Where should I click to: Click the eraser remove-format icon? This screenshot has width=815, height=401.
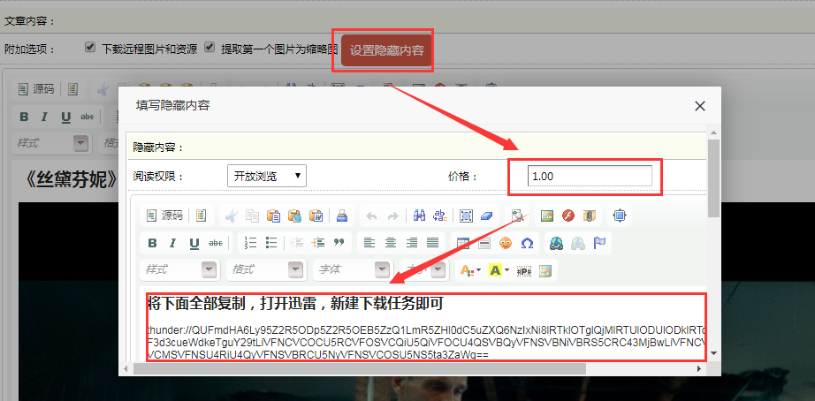[487, 216]
